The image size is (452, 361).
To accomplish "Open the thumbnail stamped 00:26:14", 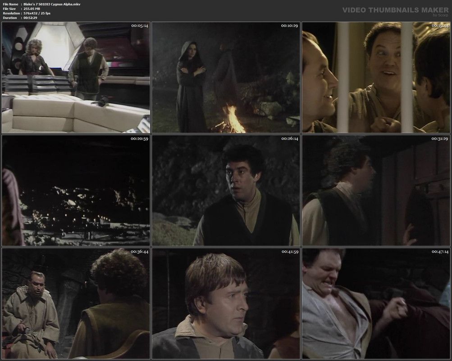I will tap(226, 190).
